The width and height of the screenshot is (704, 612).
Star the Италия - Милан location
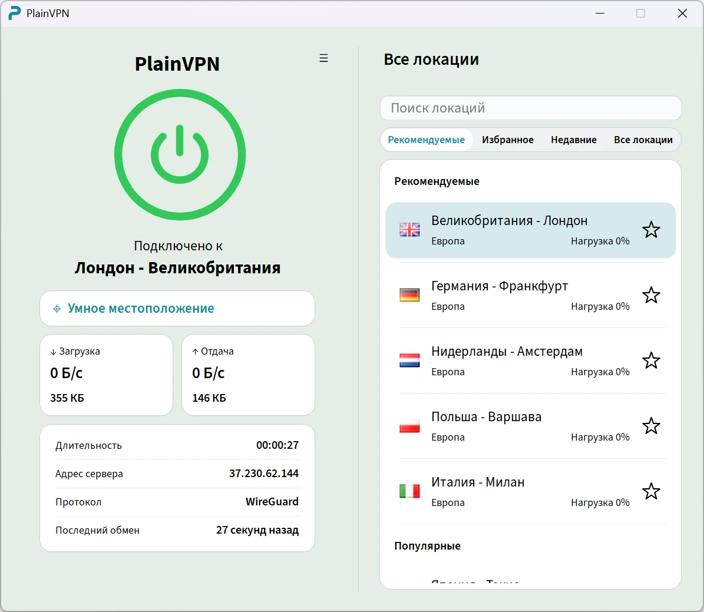click(651, 491)
